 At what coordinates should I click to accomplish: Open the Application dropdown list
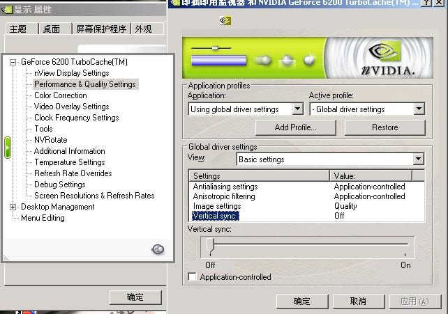tap(297, 109)
